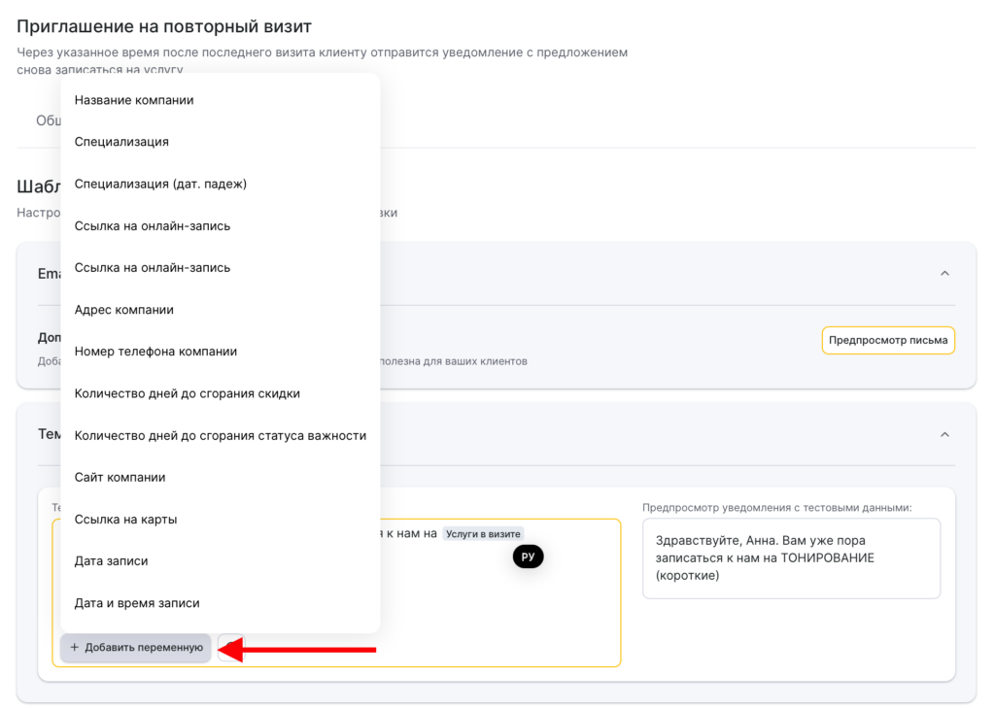Choose Количество дней до сгорания статуса важности
Image resolution: width=995 pixels, height=708 pixels.
click(220, 436)
